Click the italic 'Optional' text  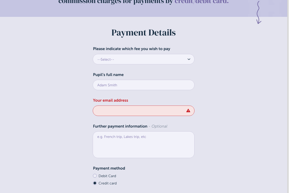[x=159, y=126]
